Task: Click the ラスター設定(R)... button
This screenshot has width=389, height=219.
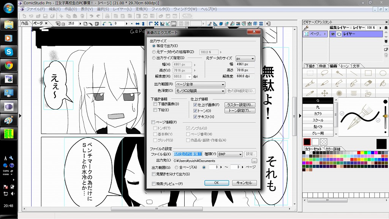Action: pyautogui.click(x=240, y=105)
